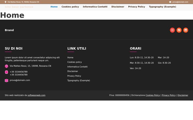The width and height of the screenshot is (193, 120).
Task: Open Cookies policy under Link Utili
Action: click(x=75, y=62)
